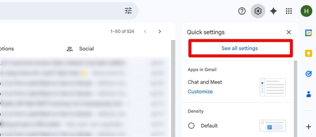Click See all settings button
The height and width of the screenshot is (137, 316).
tap(239, 48)
